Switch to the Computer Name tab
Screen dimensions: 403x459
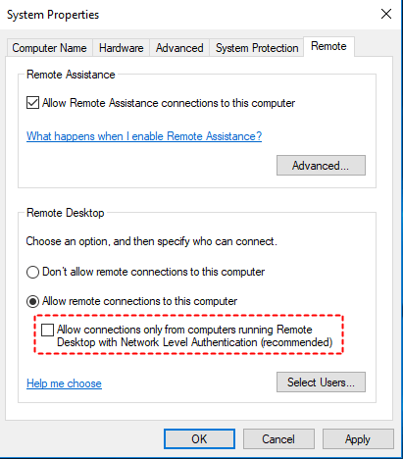tap(50, 48)
